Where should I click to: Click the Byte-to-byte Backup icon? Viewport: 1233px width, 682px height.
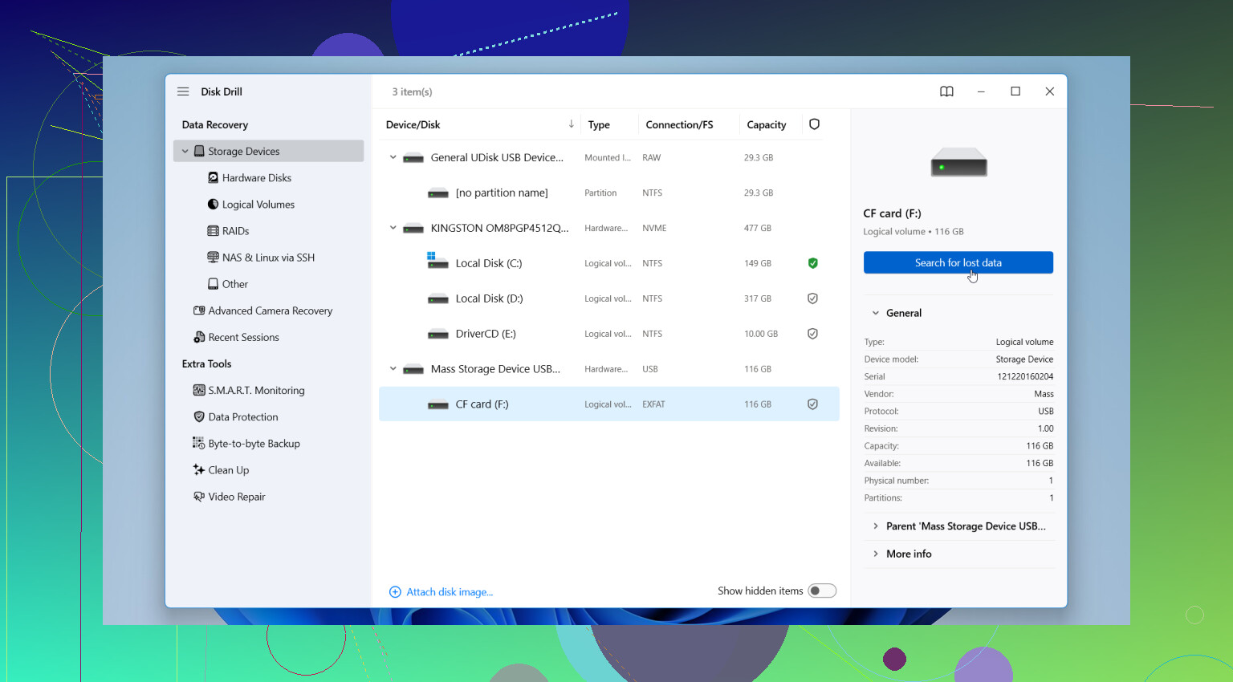pos(199,443)
